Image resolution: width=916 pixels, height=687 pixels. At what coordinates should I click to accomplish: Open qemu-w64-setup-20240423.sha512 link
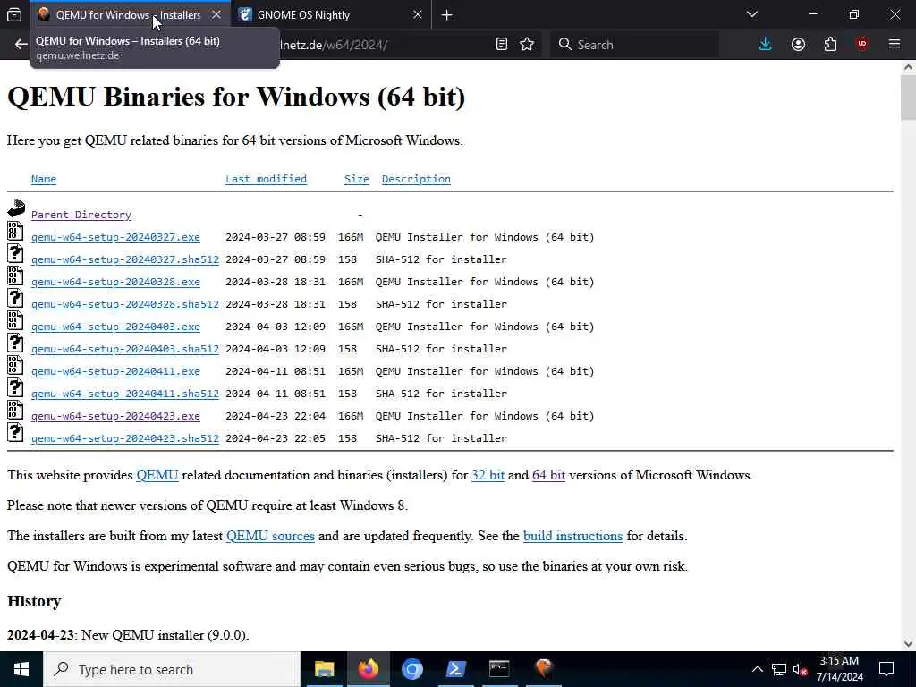pos(125,438)
